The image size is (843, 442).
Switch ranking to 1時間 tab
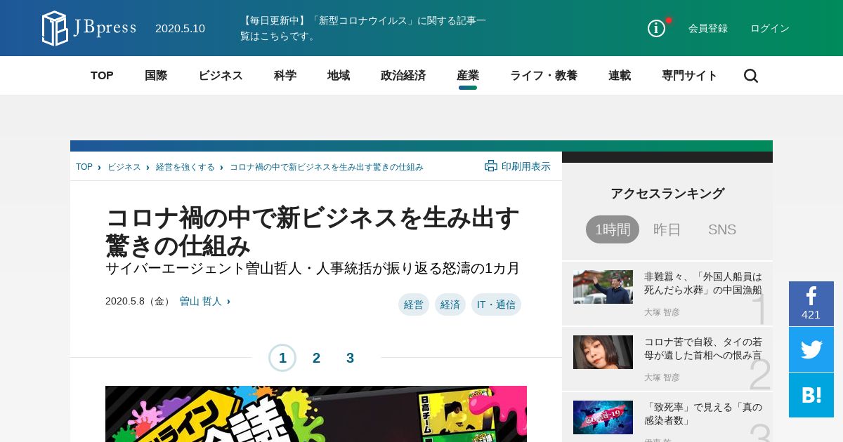[x=613, y=229]
